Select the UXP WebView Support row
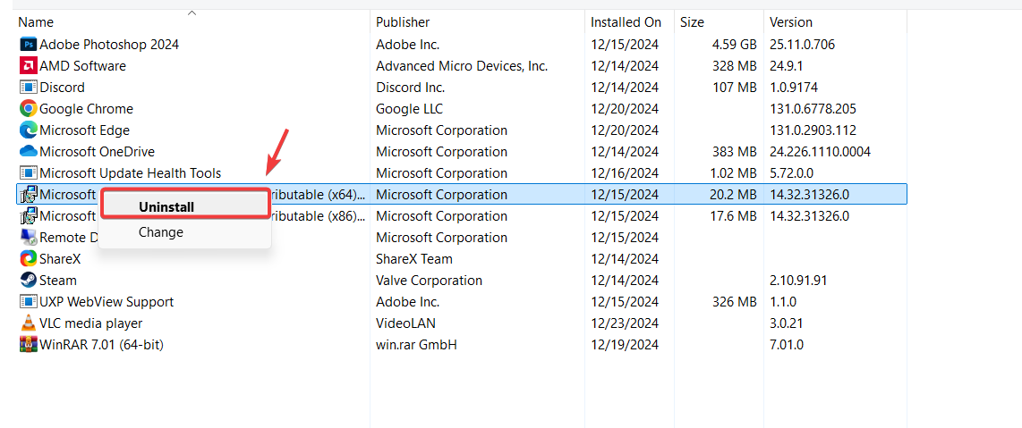 (106, 302)
